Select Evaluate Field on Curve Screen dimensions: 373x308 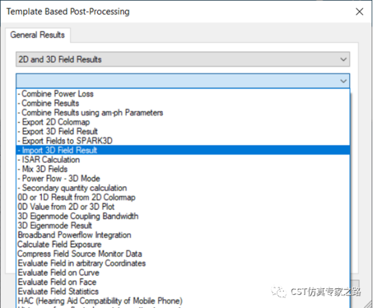(183, 272)
